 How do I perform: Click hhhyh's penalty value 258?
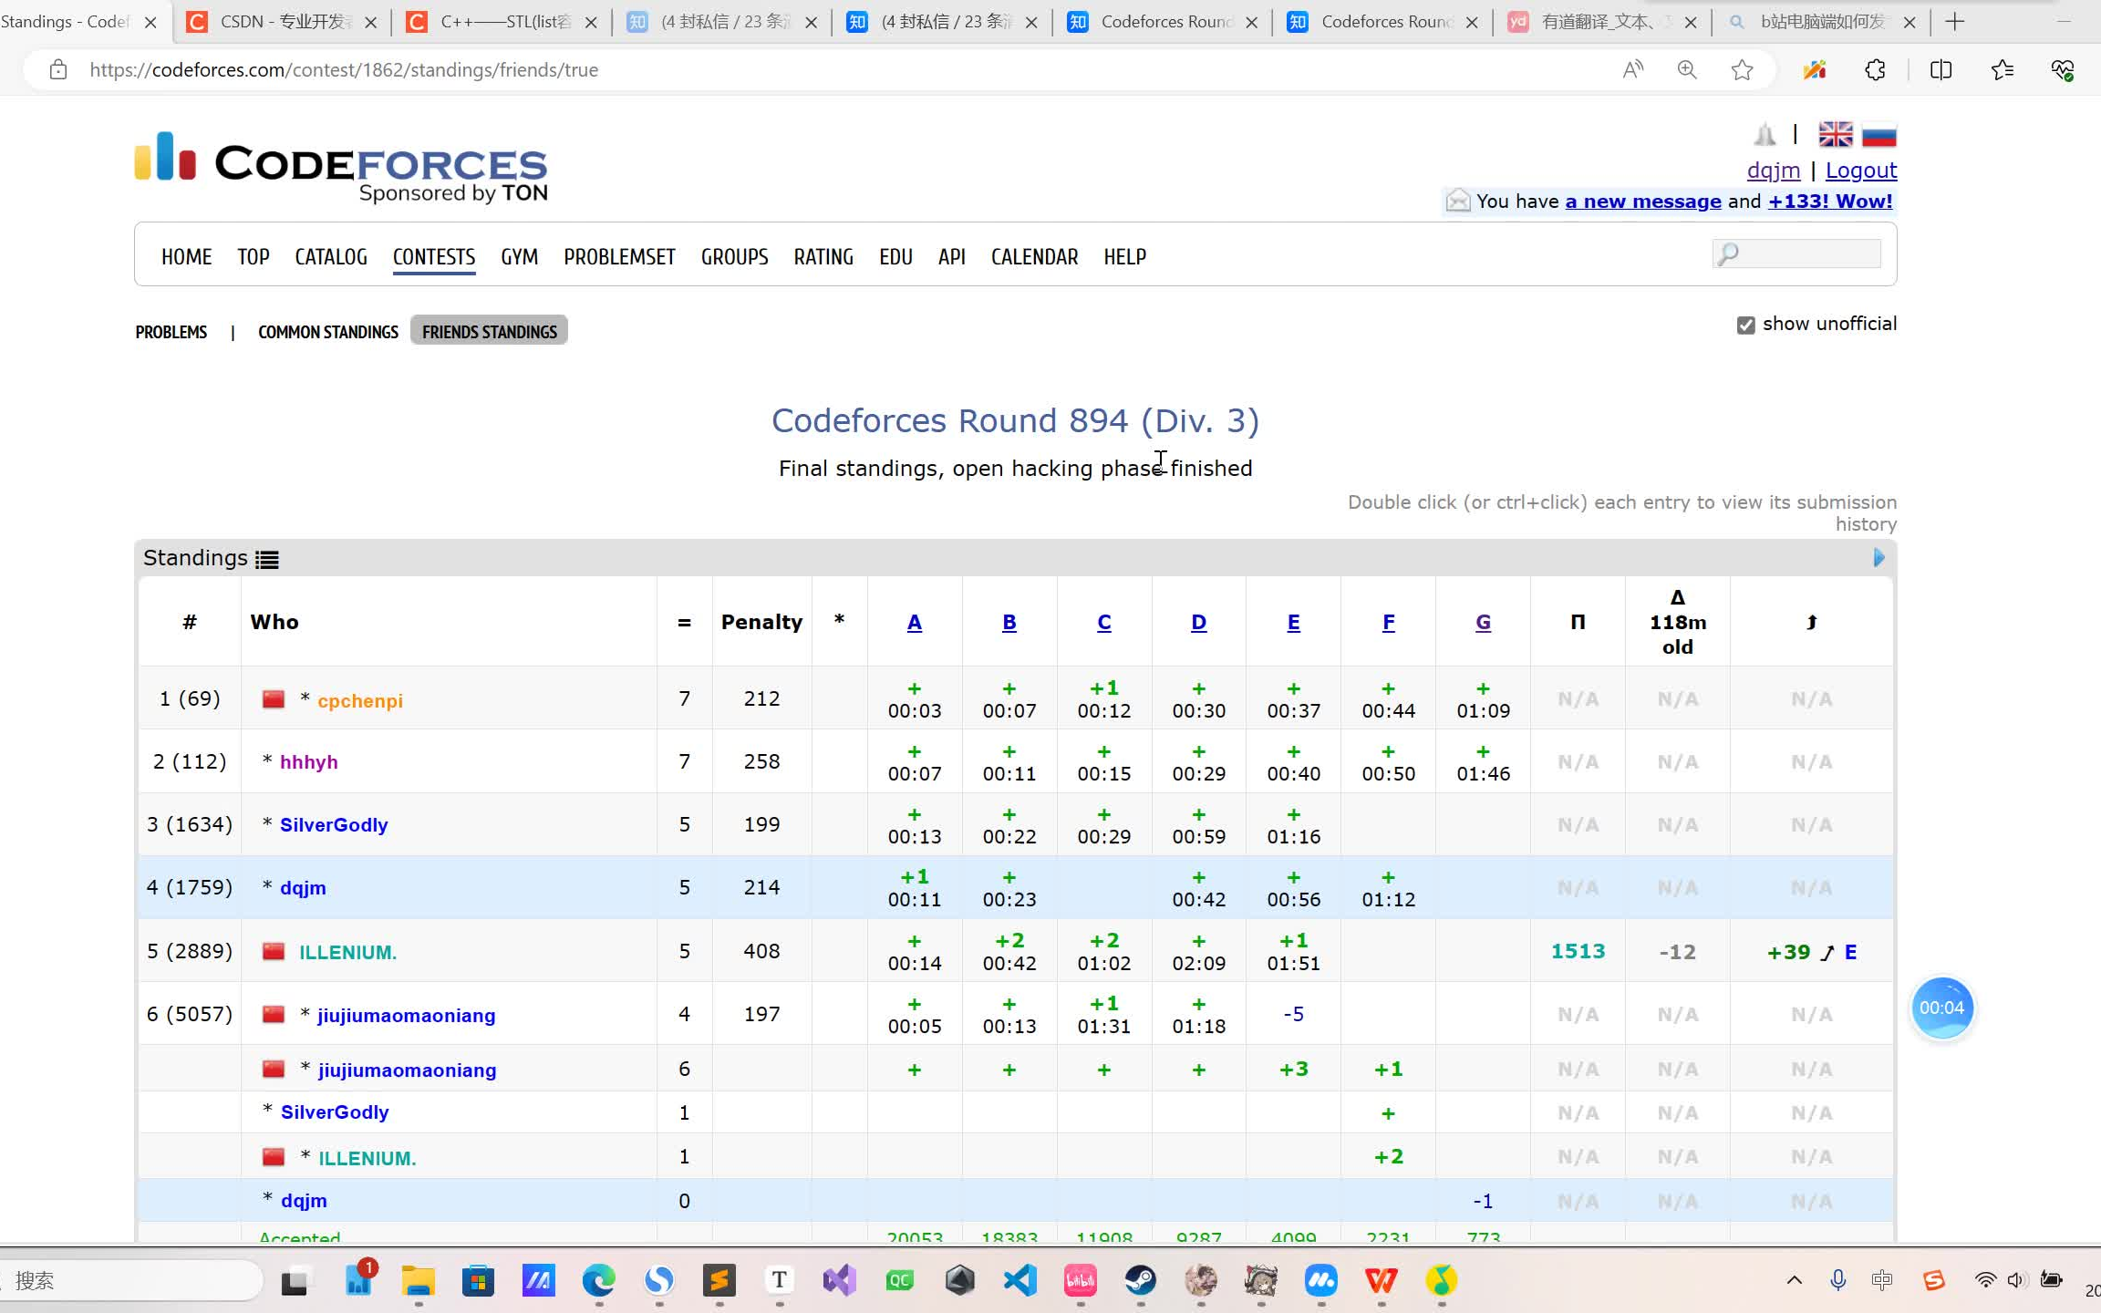tap(761, 761)
